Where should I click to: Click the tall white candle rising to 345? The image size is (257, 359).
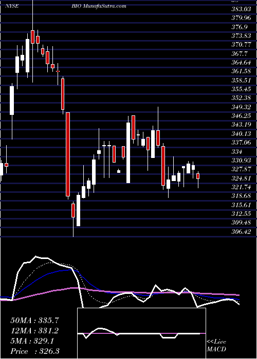(128, 153)
